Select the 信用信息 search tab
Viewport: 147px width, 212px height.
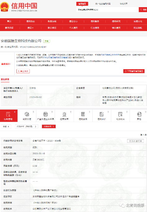[82, 4]
